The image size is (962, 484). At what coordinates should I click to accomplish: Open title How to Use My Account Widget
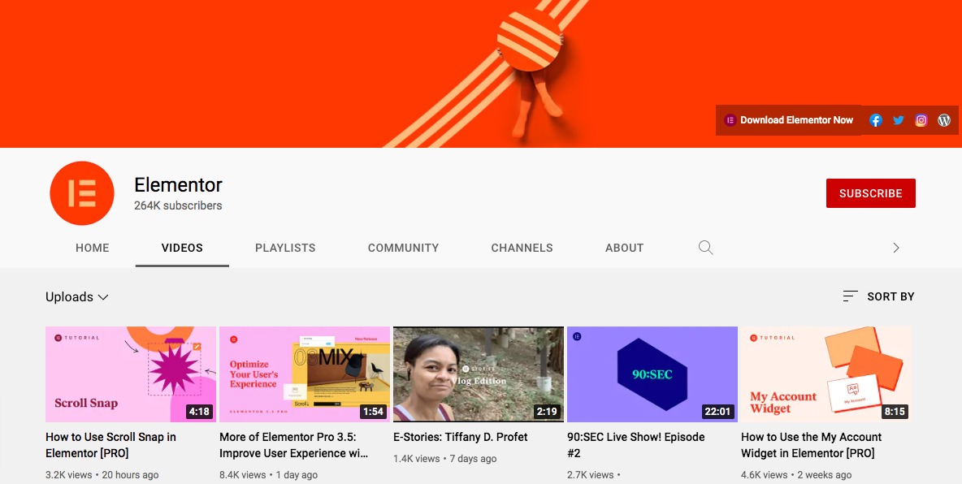[x=811, y=445]
